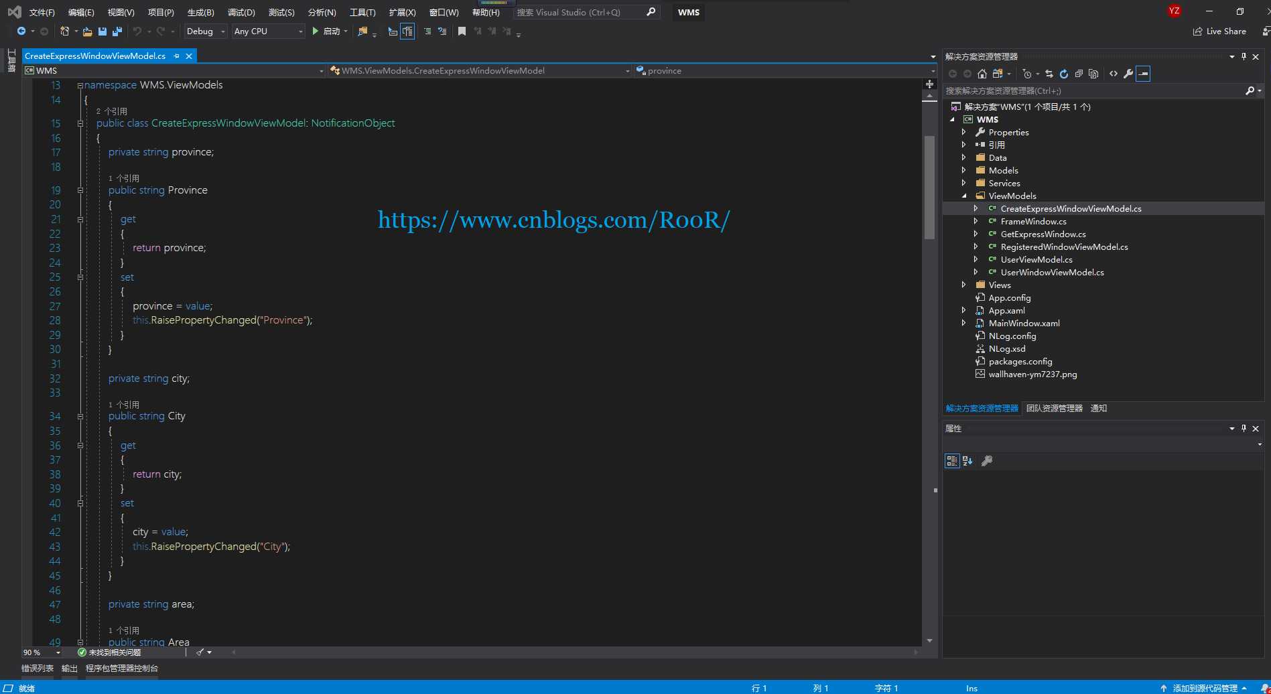Click the find in files icon
The width and height of the screenshot is (1271, 694).
[362, 31]
